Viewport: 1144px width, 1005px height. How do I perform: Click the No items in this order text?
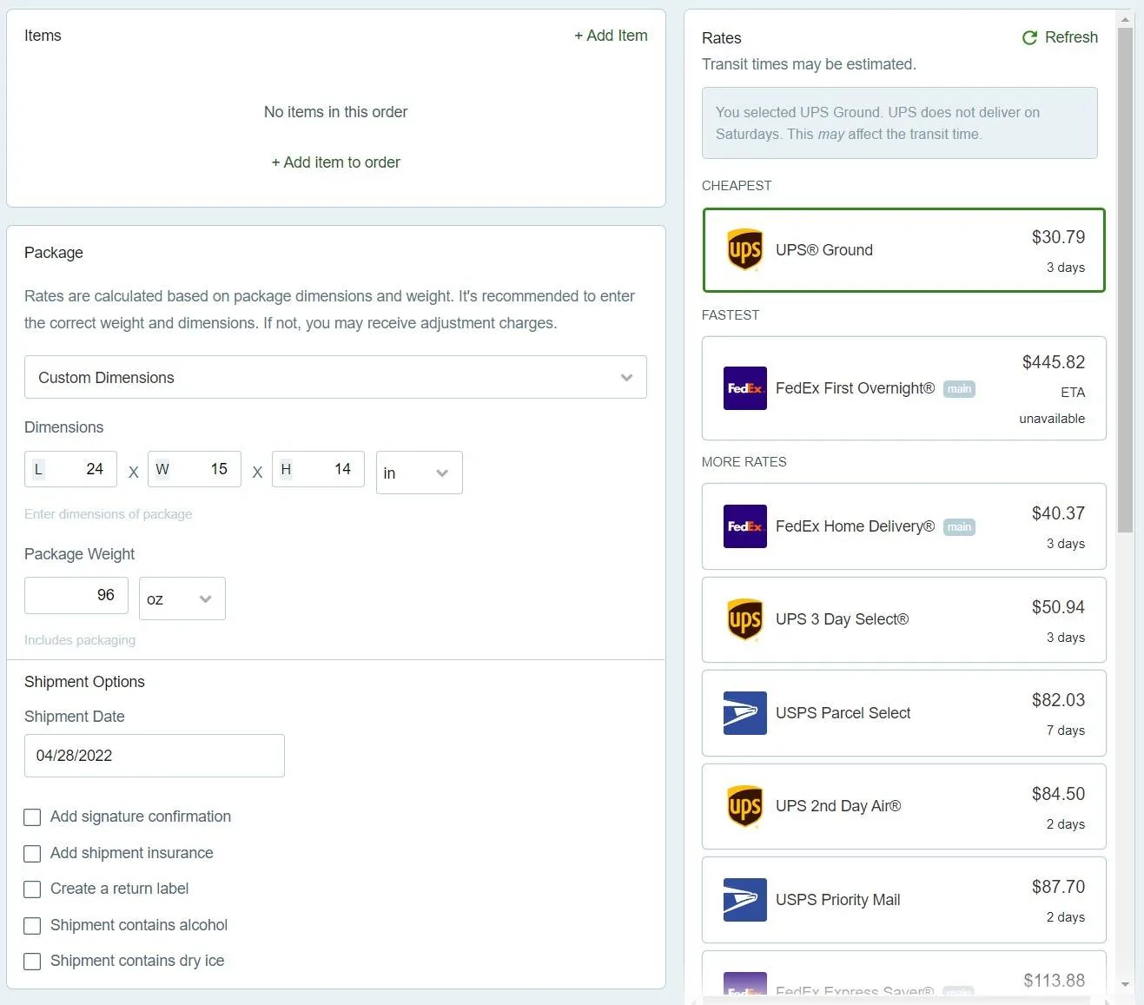coord(335,112)
